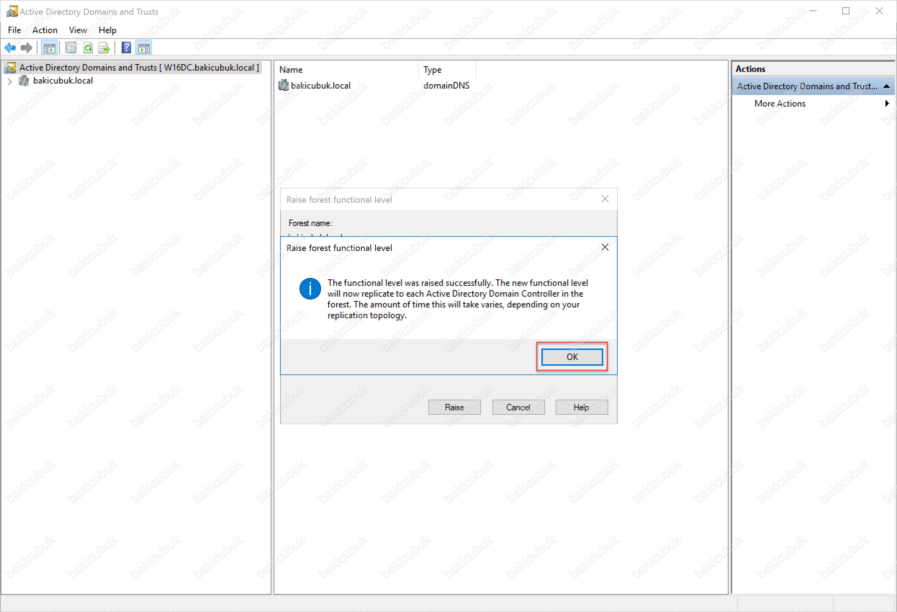Open the View menu
This screenshot has height=612, width=897.
tap(78, 30)
